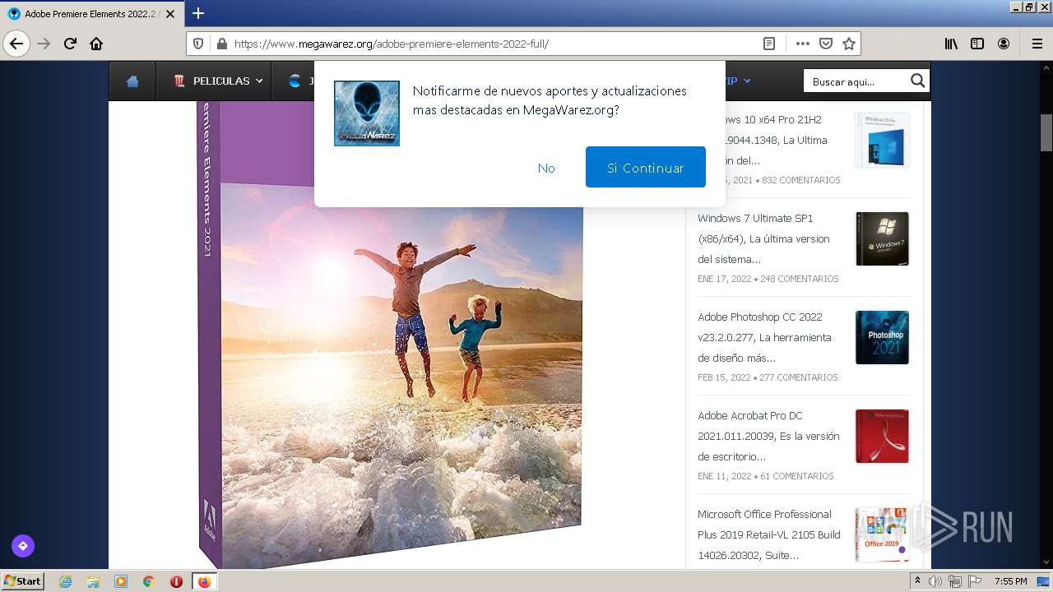
Task: Open the Opera taskbar icon
Action: [x=176, y=581]
